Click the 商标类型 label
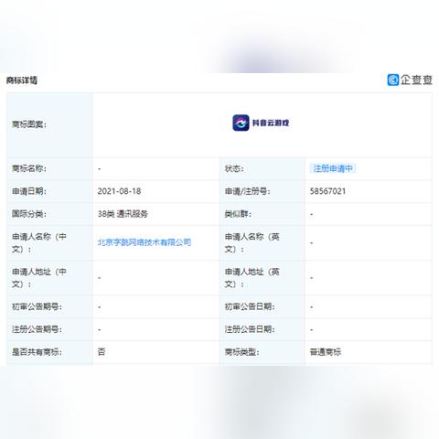This screenshot has height=439, width=439. (242, 352)
